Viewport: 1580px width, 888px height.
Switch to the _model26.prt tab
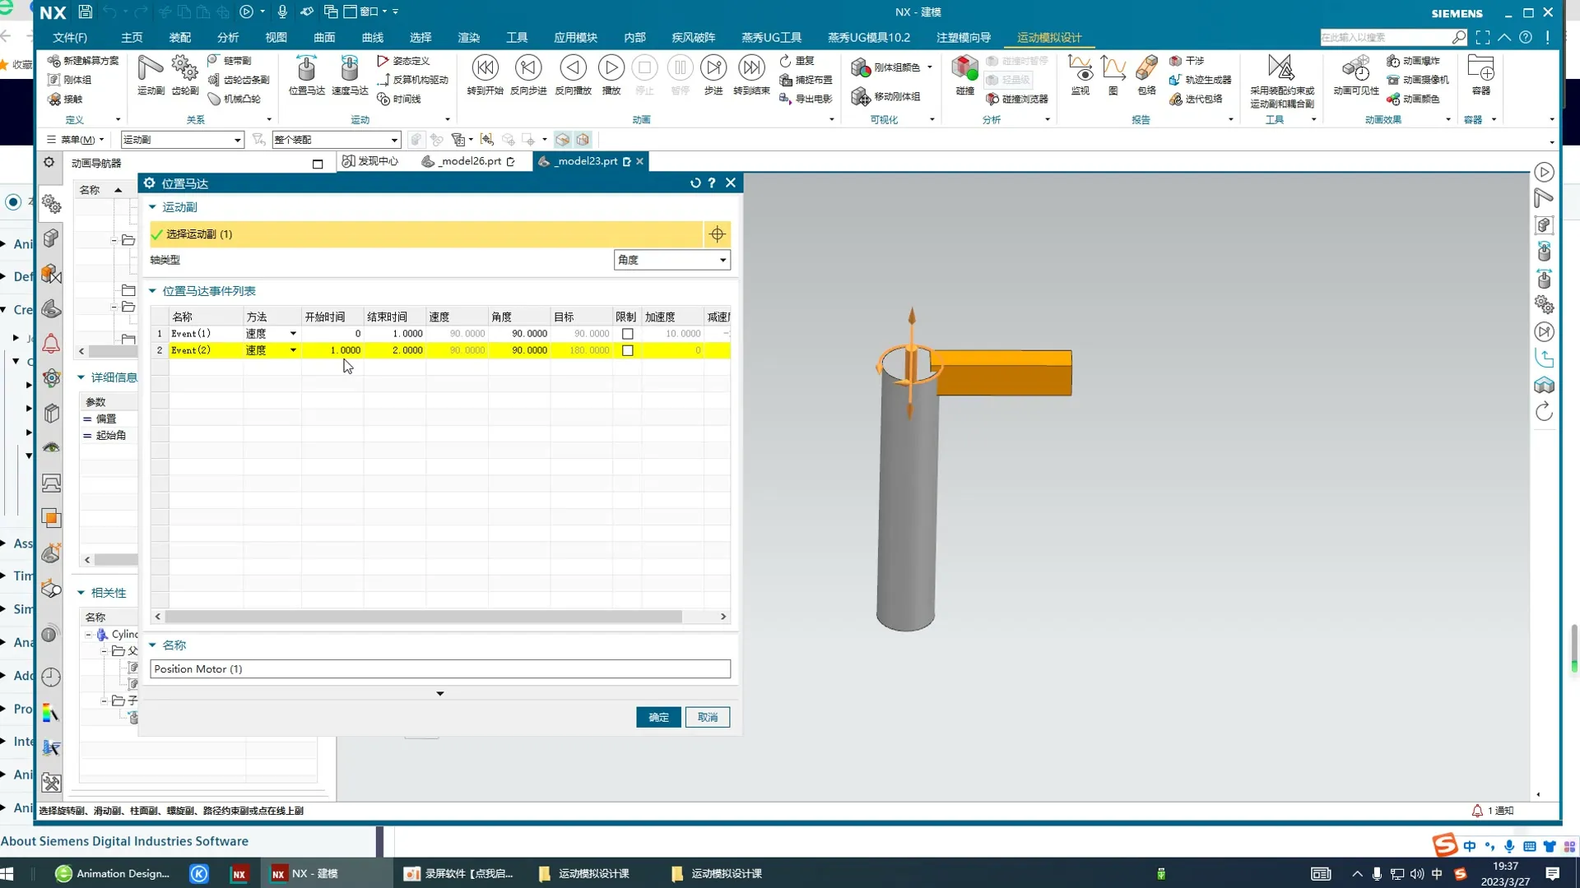pyautogui.click(x=470, y=161)
